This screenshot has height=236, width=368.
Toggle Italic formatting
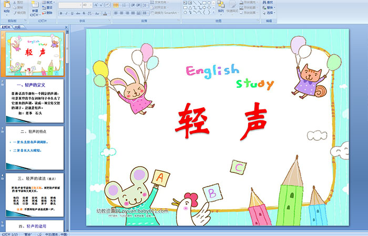pos(66,13)
